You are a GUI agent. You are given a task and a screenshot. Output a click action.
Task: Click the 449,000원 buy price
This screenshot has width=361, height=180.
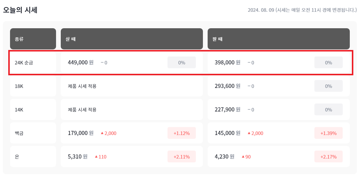(81, 62)
